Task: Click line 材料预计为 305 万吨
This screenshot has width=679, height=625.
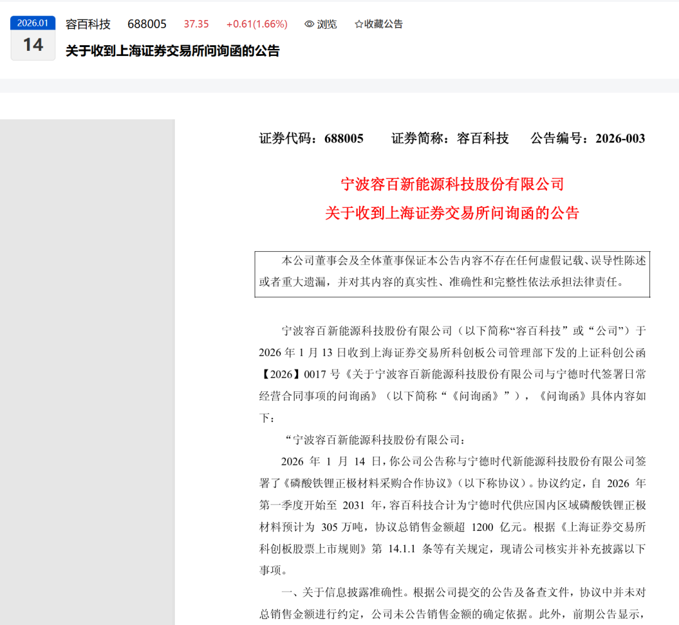Action: [452, 527]
